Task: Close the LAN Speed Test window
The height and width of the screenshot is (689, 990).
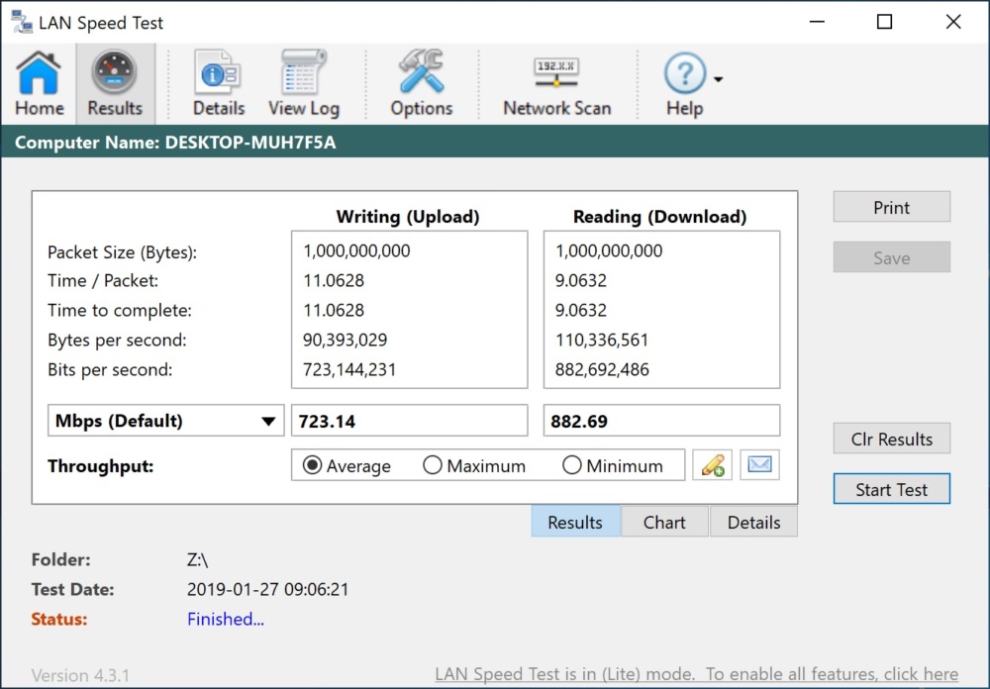Action: 953,22
